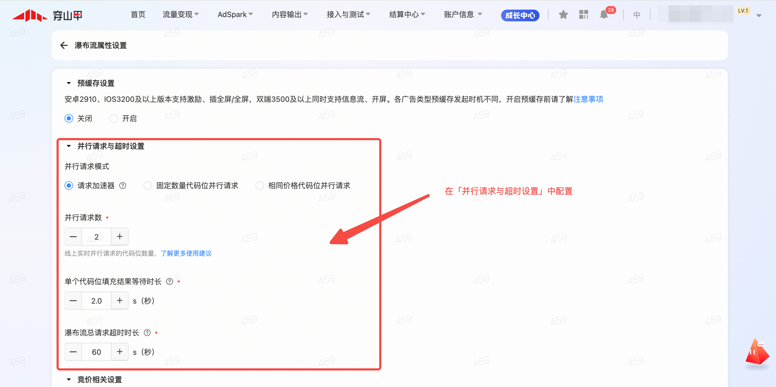Image resolution: width=776 pixels, height=387 pixels.
Task: Select 固定数量代码位并行请求 mode
Action: (148, 186)
